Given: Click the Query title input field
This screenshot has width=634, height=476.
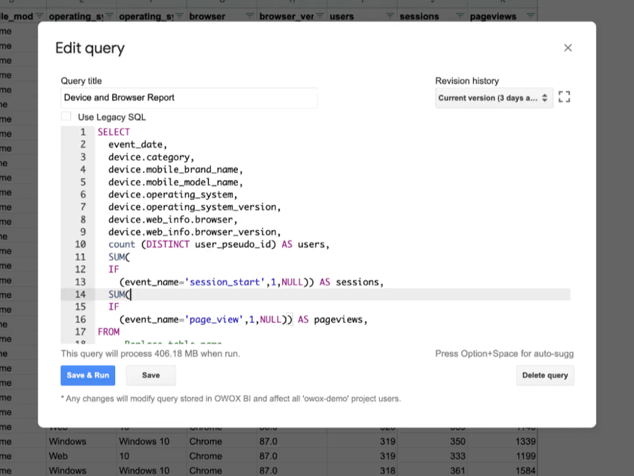Looking at the screenshot, I should pos(189,97).
